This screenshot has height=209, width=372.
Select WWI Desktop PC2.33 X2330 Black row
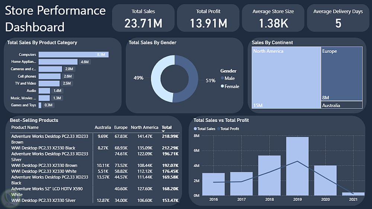tap(95, 148)
